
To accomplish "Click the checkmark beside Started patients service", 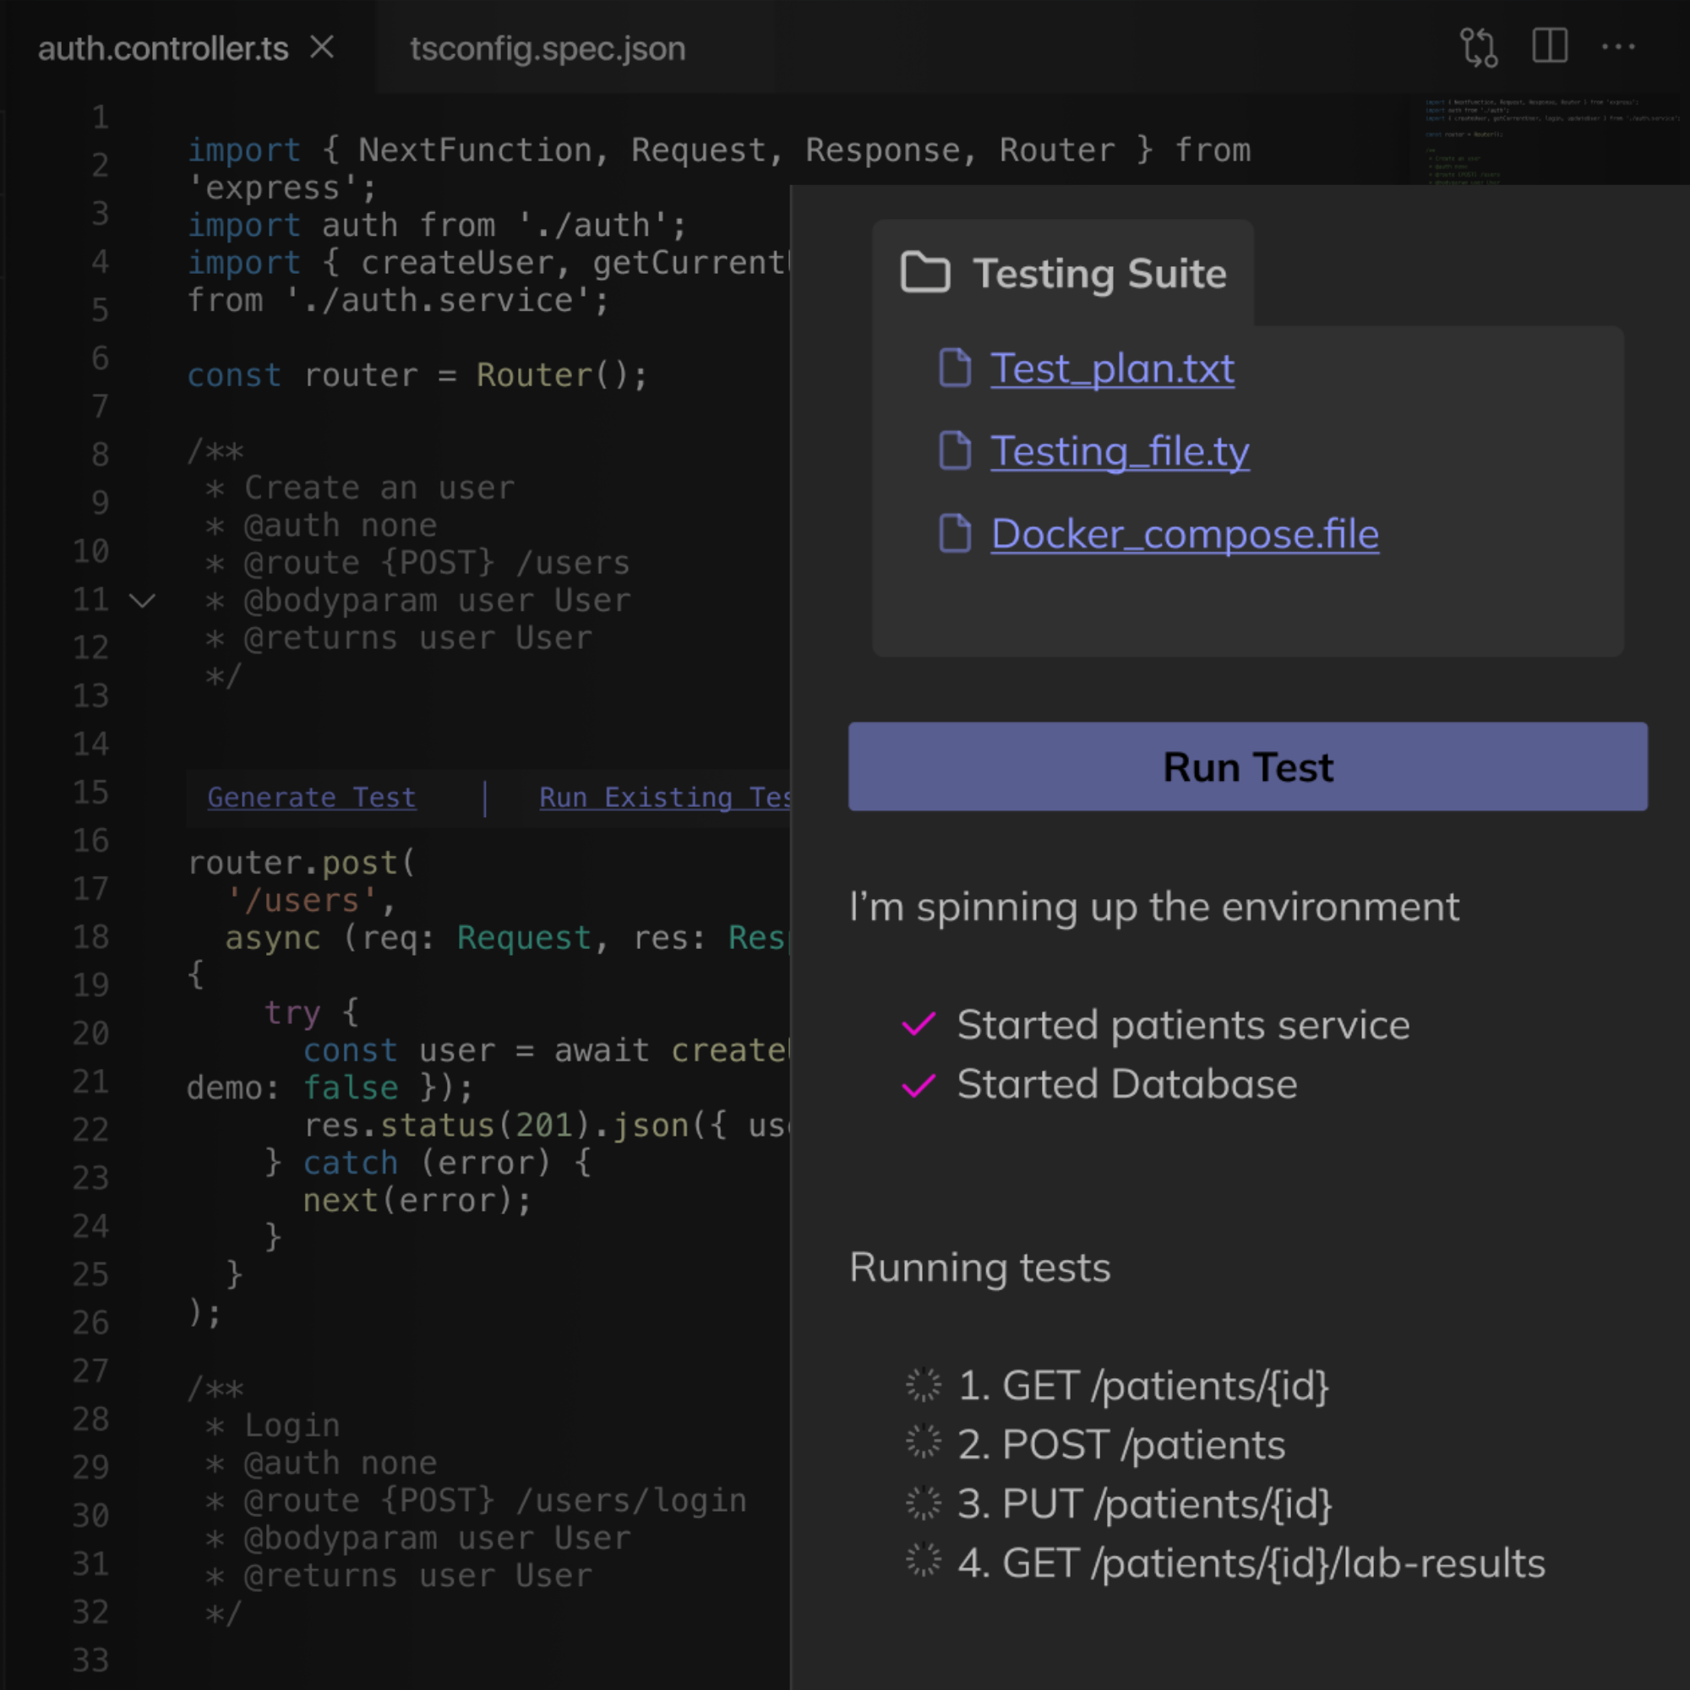I will pyautogui.click(x=919, y=1023).
